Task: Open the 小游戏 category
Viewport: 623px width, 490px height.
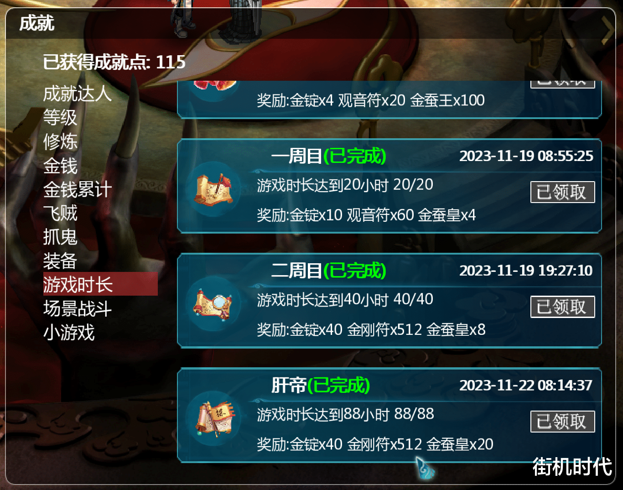Action: click(x=69, y=333)
